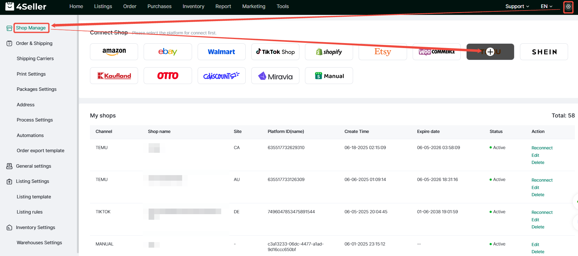578x256 pixels.
Task: Connect an Amazon shop
Action: 114,52
